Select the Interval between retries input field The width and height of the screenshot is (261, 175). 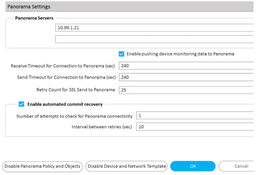coord(195,127)
